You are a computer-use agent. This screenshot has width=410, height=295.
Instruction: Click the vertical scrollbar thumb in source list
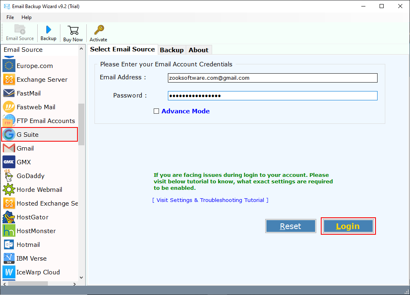tap(82, 124)
